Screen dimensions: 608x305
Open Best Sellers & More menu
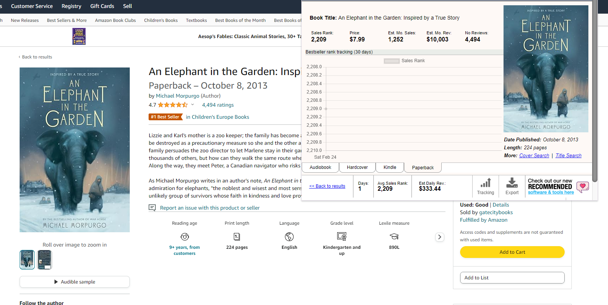tap(67, 20)
